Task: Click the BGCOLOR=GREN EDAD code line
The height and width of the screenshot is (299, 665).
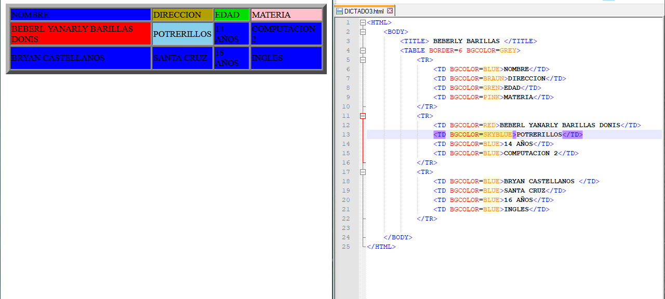Action: [x=487, y=88]
